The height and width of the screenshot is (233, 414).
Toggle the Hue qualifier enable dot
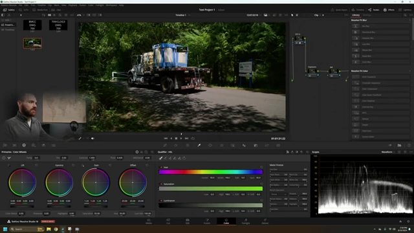[x=161, y=167]
